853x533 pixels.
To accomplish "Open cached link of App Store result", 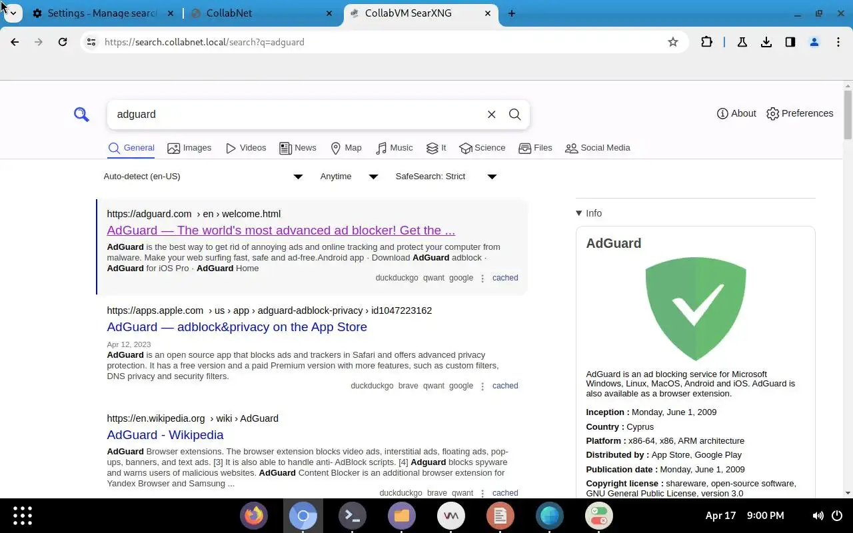I will (x=505, y=386).
